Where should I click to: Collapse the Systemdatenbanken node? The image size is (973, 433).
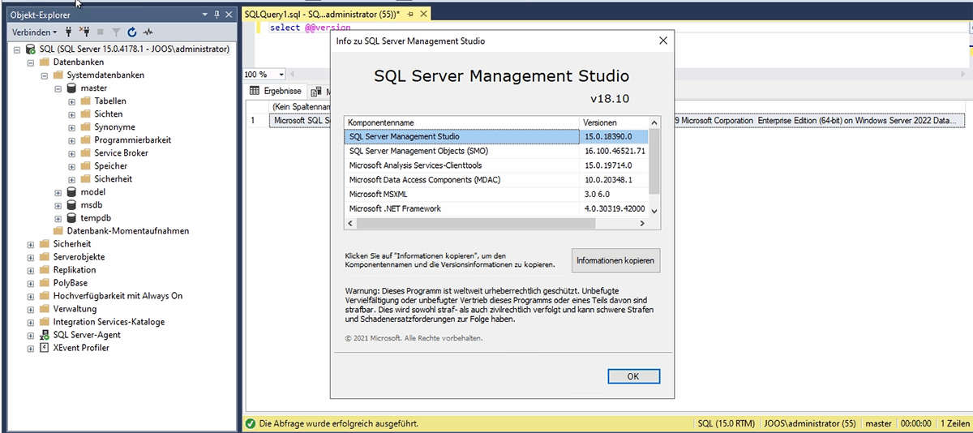point(45,75)
